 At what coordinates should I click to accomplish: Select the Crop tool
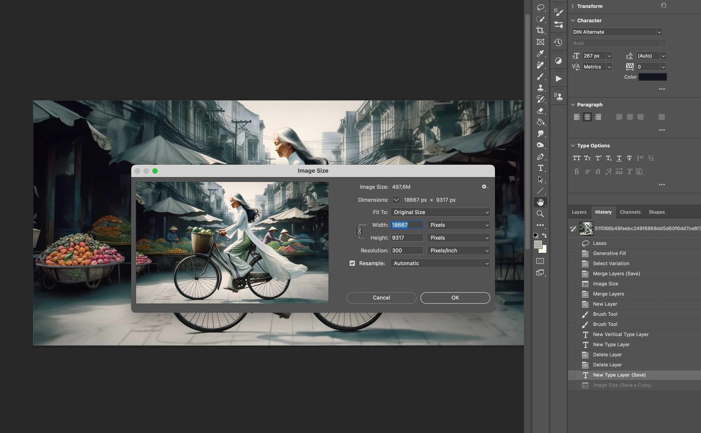tap(540, 30)
